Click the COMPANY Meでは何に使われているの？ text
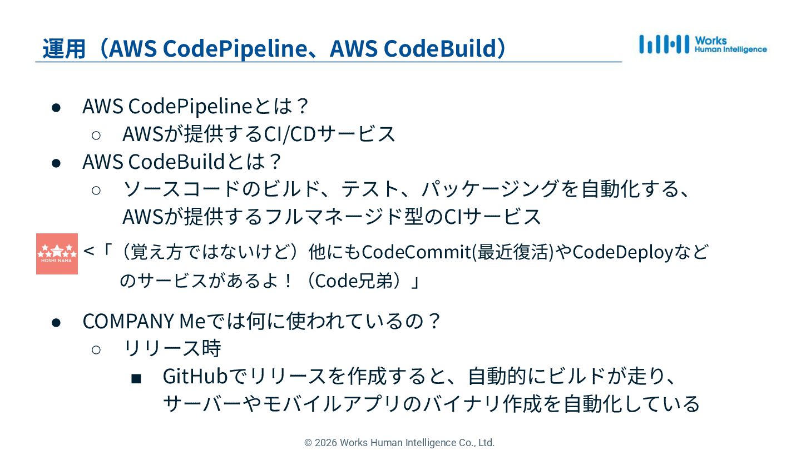The image size is (801, 450). point(261,321)
